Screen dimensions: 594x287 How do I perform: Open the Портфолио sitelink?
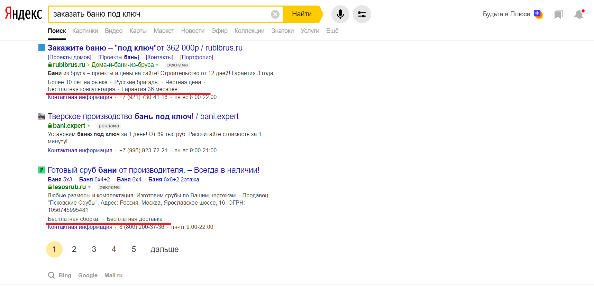[197, 57]
